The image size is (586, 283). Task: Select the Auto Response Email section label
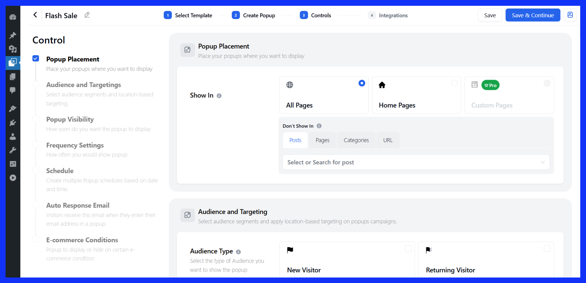click(x=78, y=205)
